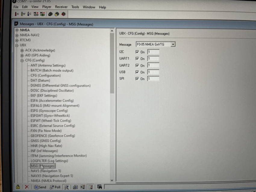Viewport: 256px width, 192px height.
Task: Open the Receiver menu
Action: [x=61, y=7]
